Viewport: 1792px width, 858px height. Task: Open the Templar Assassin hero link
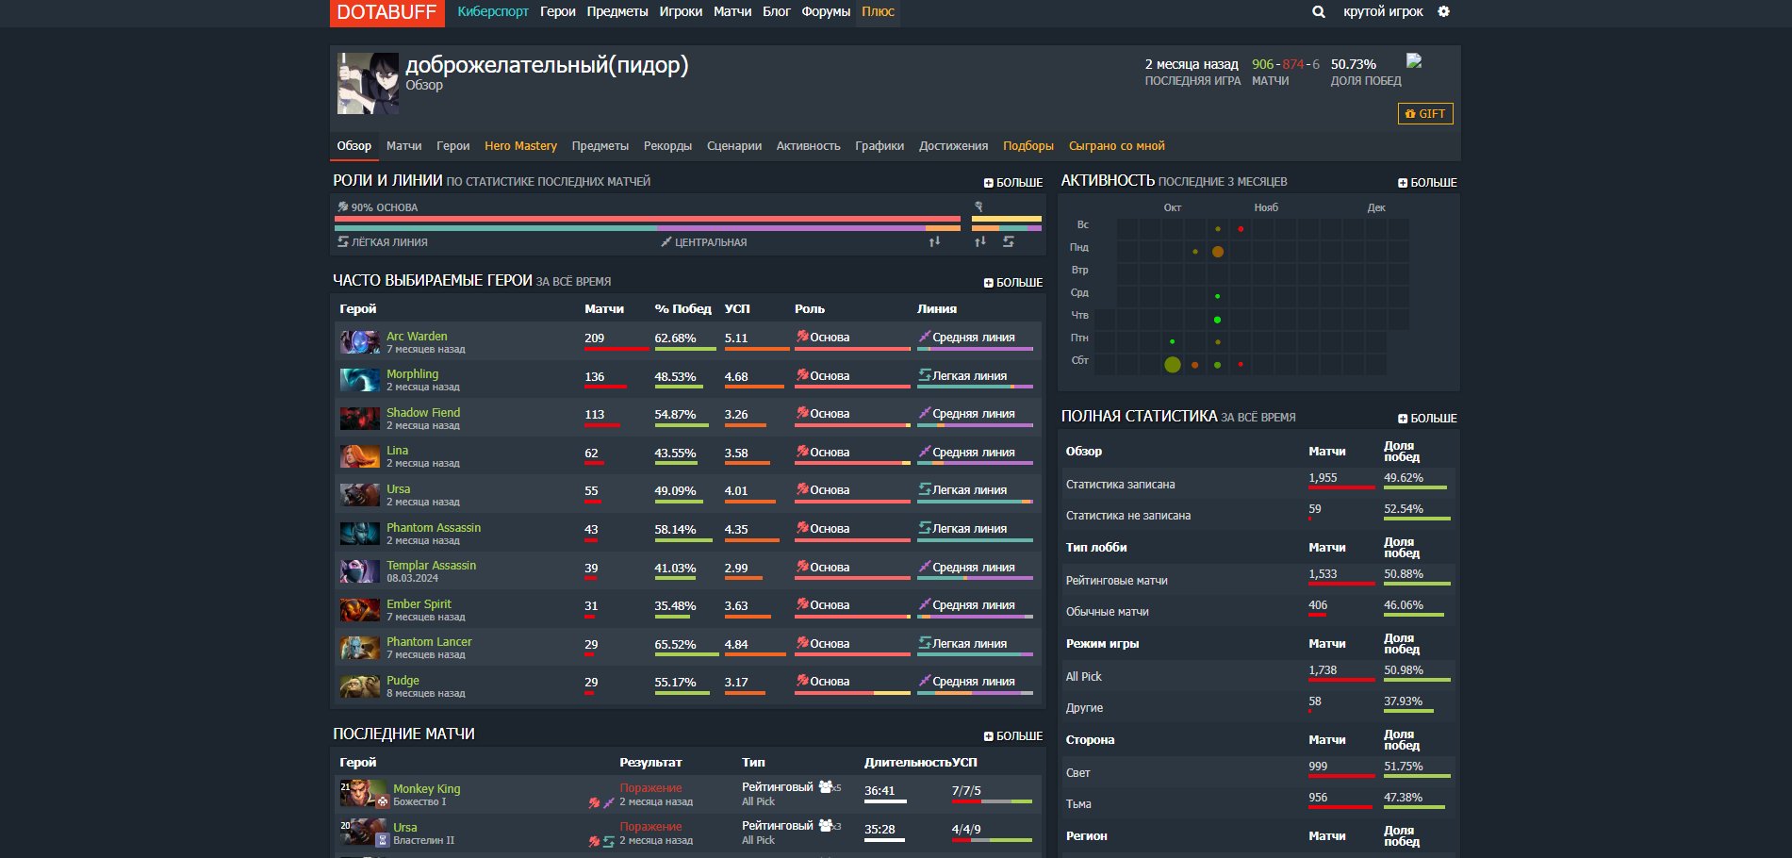click(431, 566)
